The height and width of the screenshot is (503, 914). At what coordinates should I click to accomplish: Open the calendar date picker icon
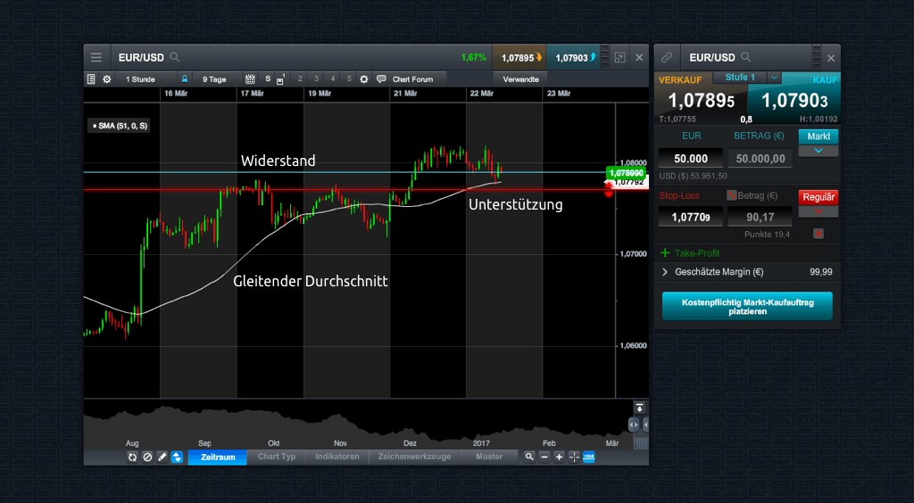[x=250, y=79]
